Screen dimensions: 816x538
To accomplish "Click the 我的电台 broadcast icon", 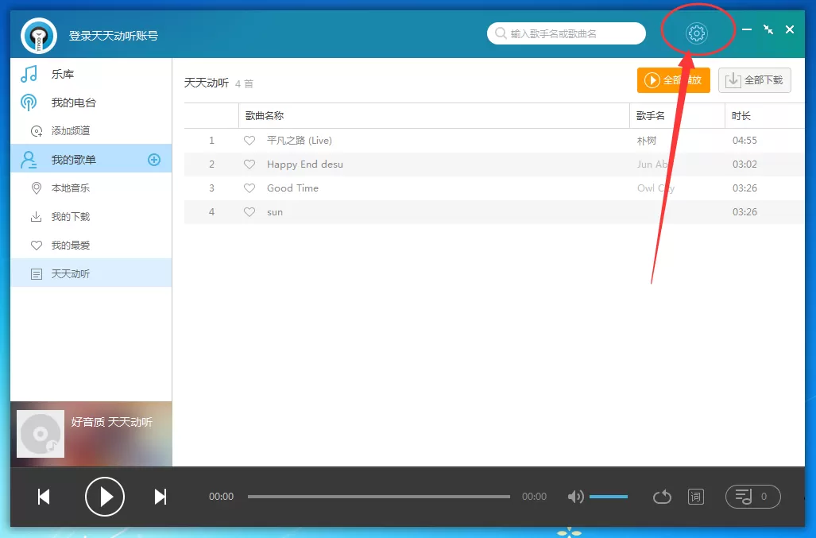I will [x=29, y=103].
